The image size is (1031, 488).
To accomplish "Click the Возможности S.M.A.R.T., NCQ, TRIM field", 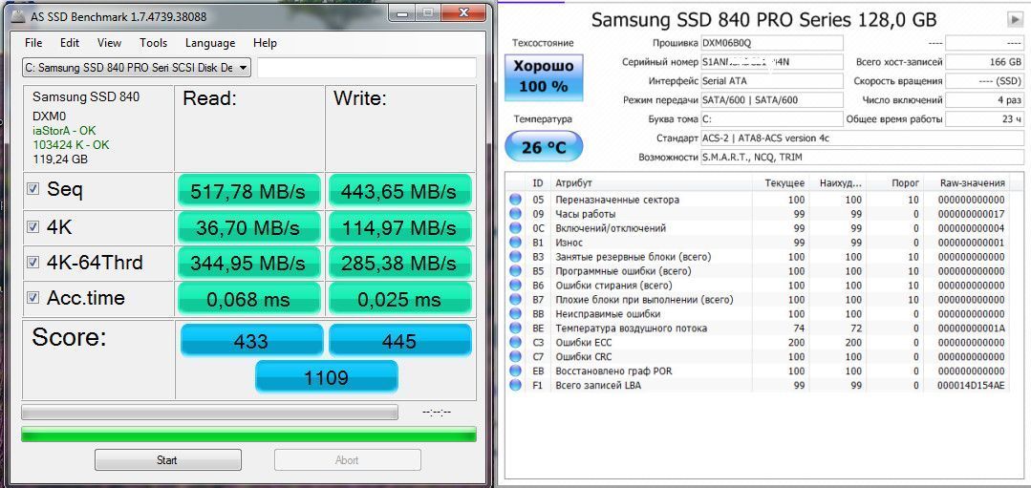I will click(862, 157).
